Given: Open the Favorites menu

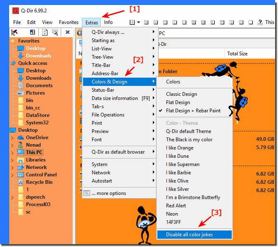Looking at the screenshot, I should pos(69,22).
